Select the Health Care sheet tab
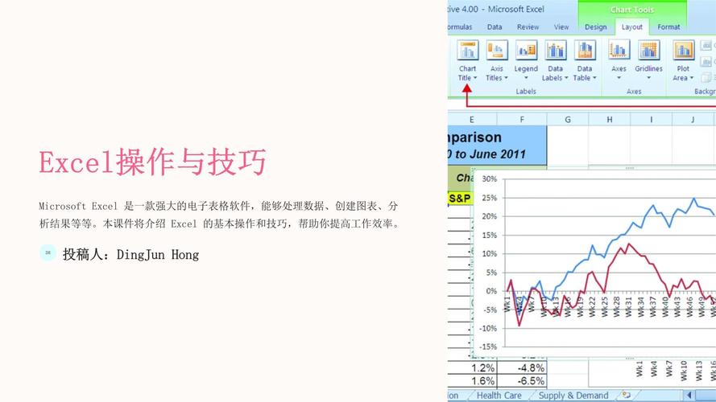 pos(499,396)
